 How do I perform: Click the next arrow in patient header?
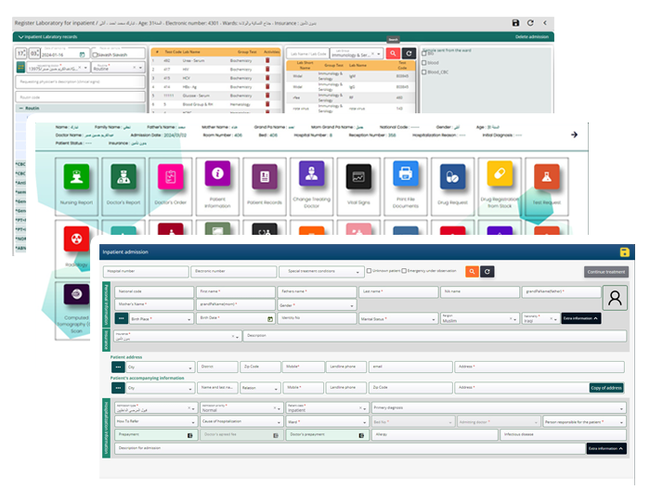(574, 135)
